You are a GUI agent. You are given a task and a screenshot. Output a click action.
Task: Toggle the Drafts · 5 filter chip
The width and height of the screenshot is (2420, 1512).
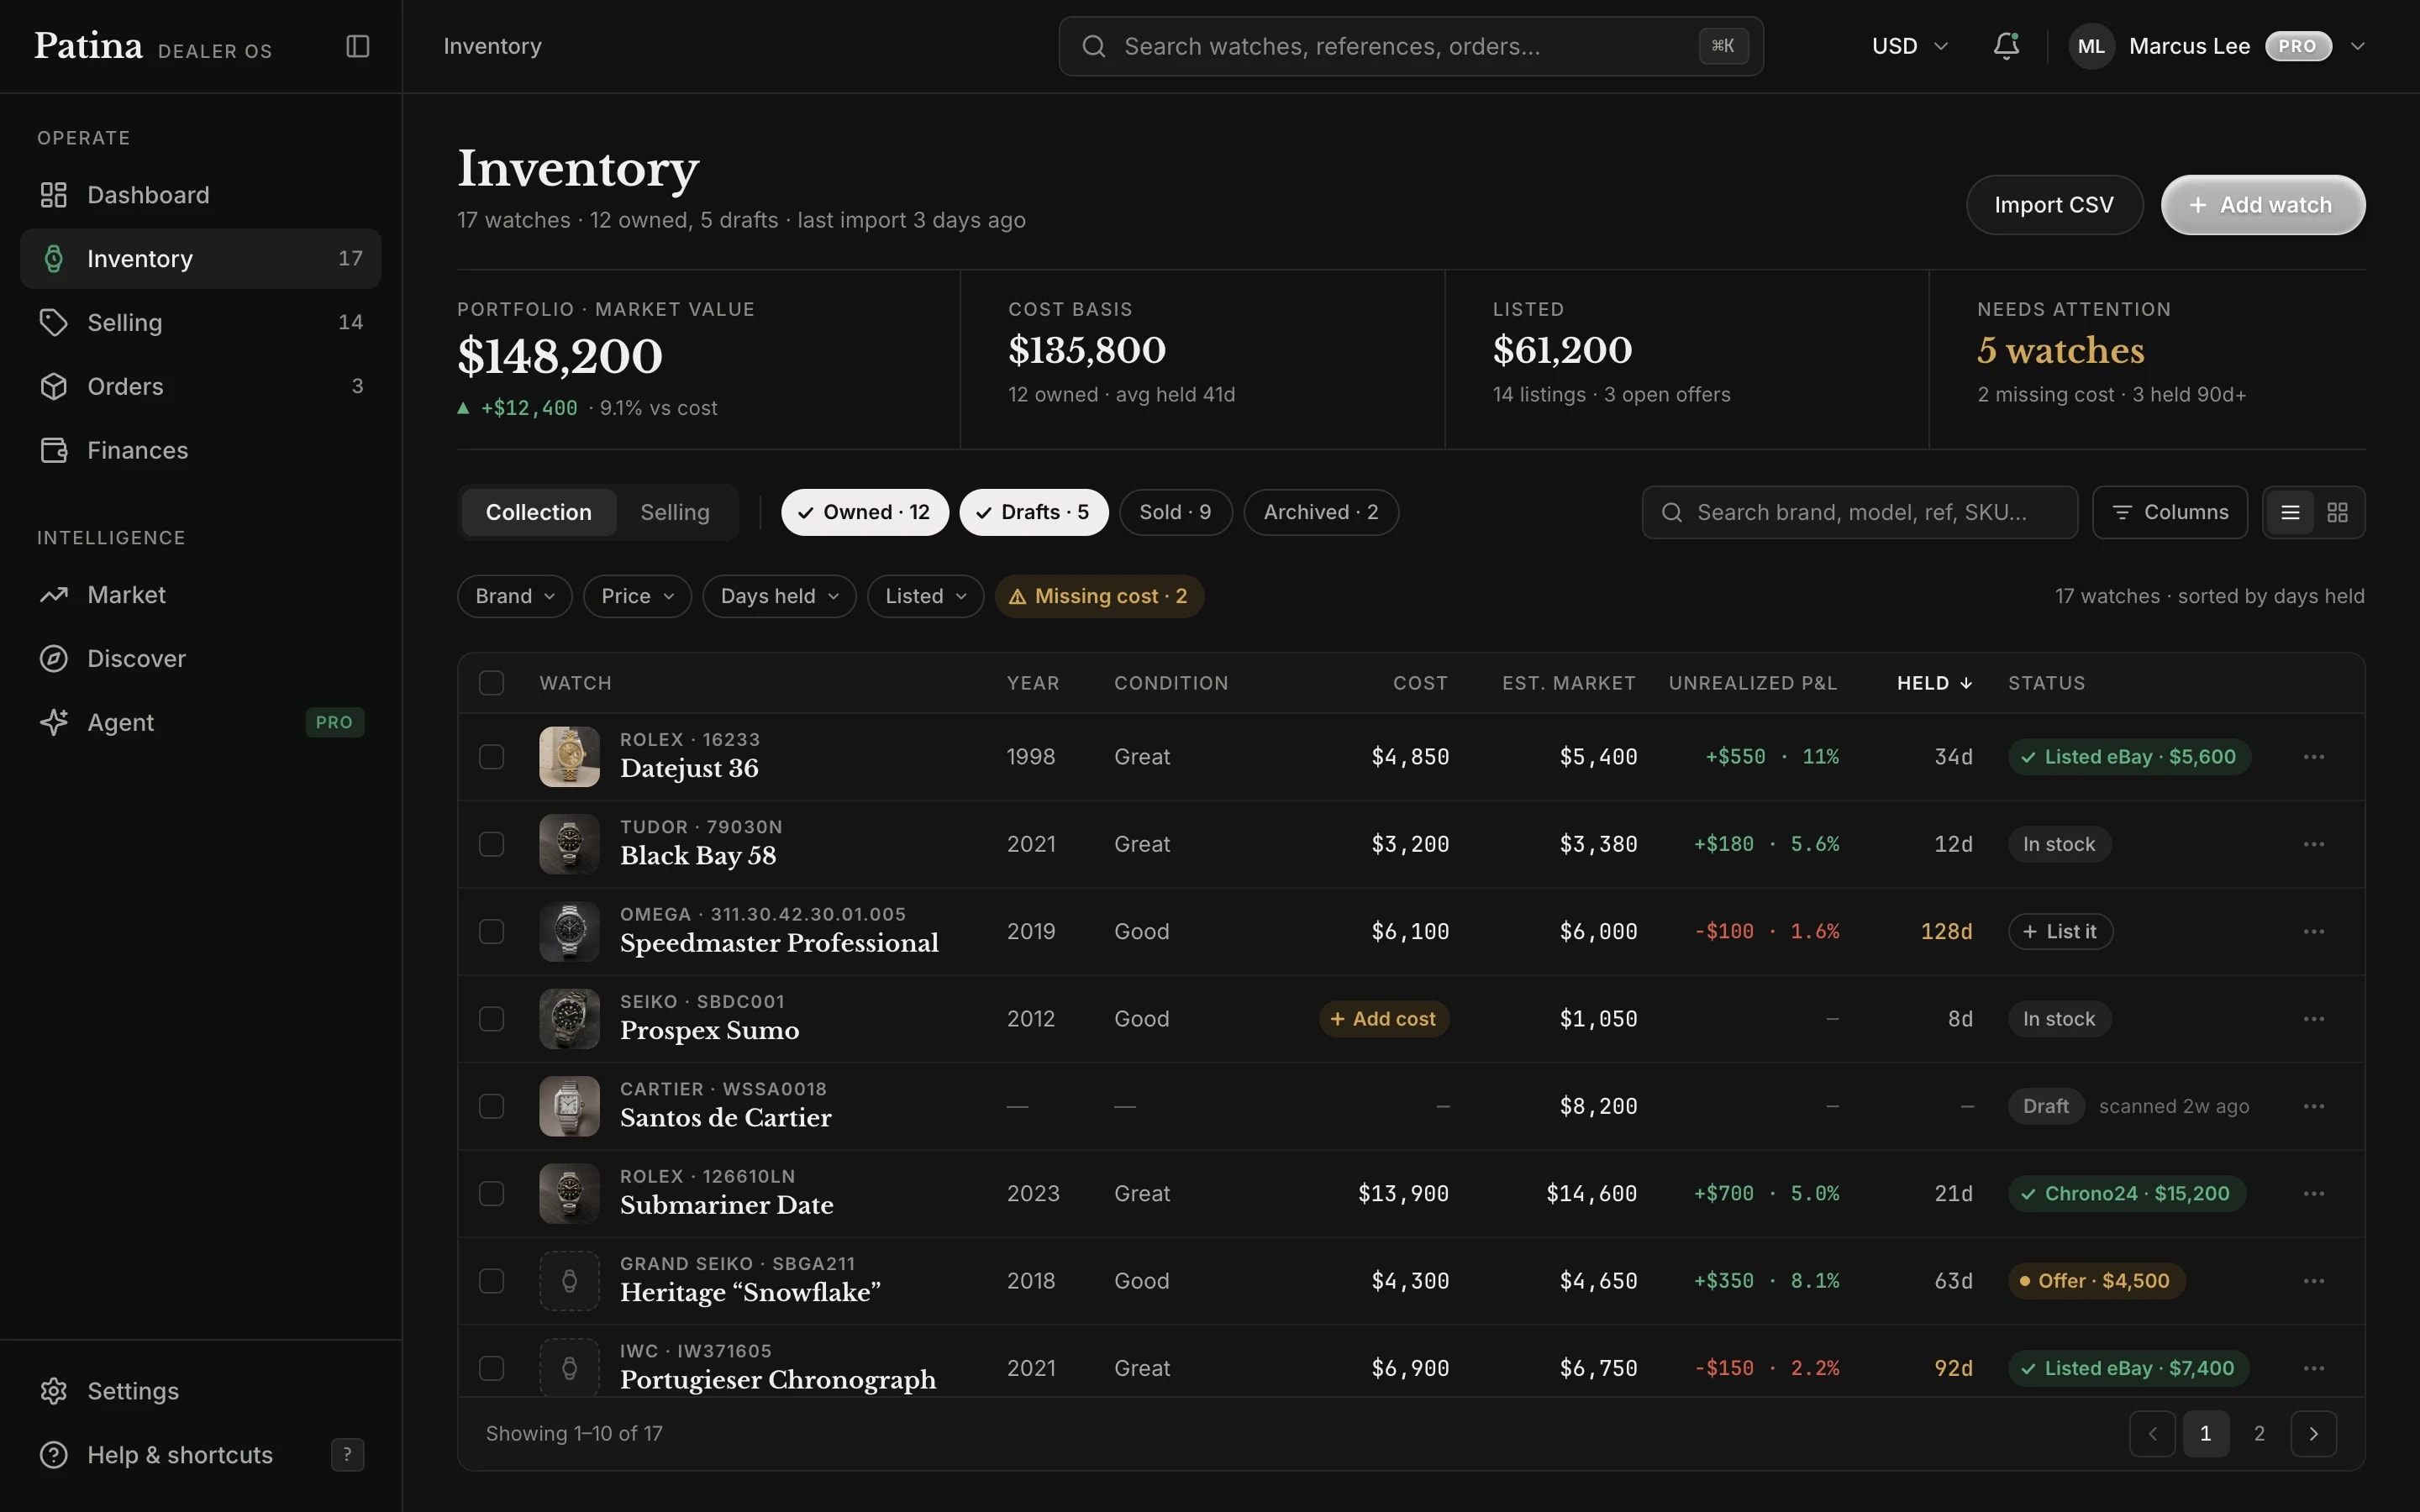pyautogui.click(x=1033, y=512)
